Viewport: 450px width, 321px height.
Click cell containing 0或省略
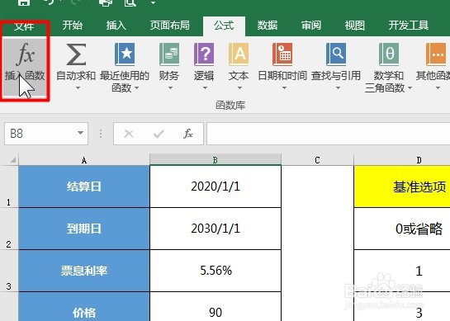pyautogui.click(x=402, y=229)
